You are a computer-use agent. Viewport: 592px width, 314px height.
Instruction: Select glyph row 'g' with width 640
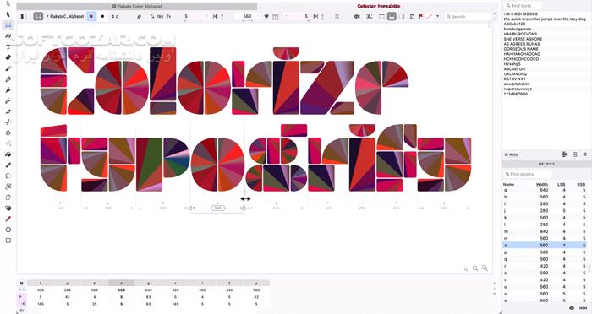click(545, 190)
